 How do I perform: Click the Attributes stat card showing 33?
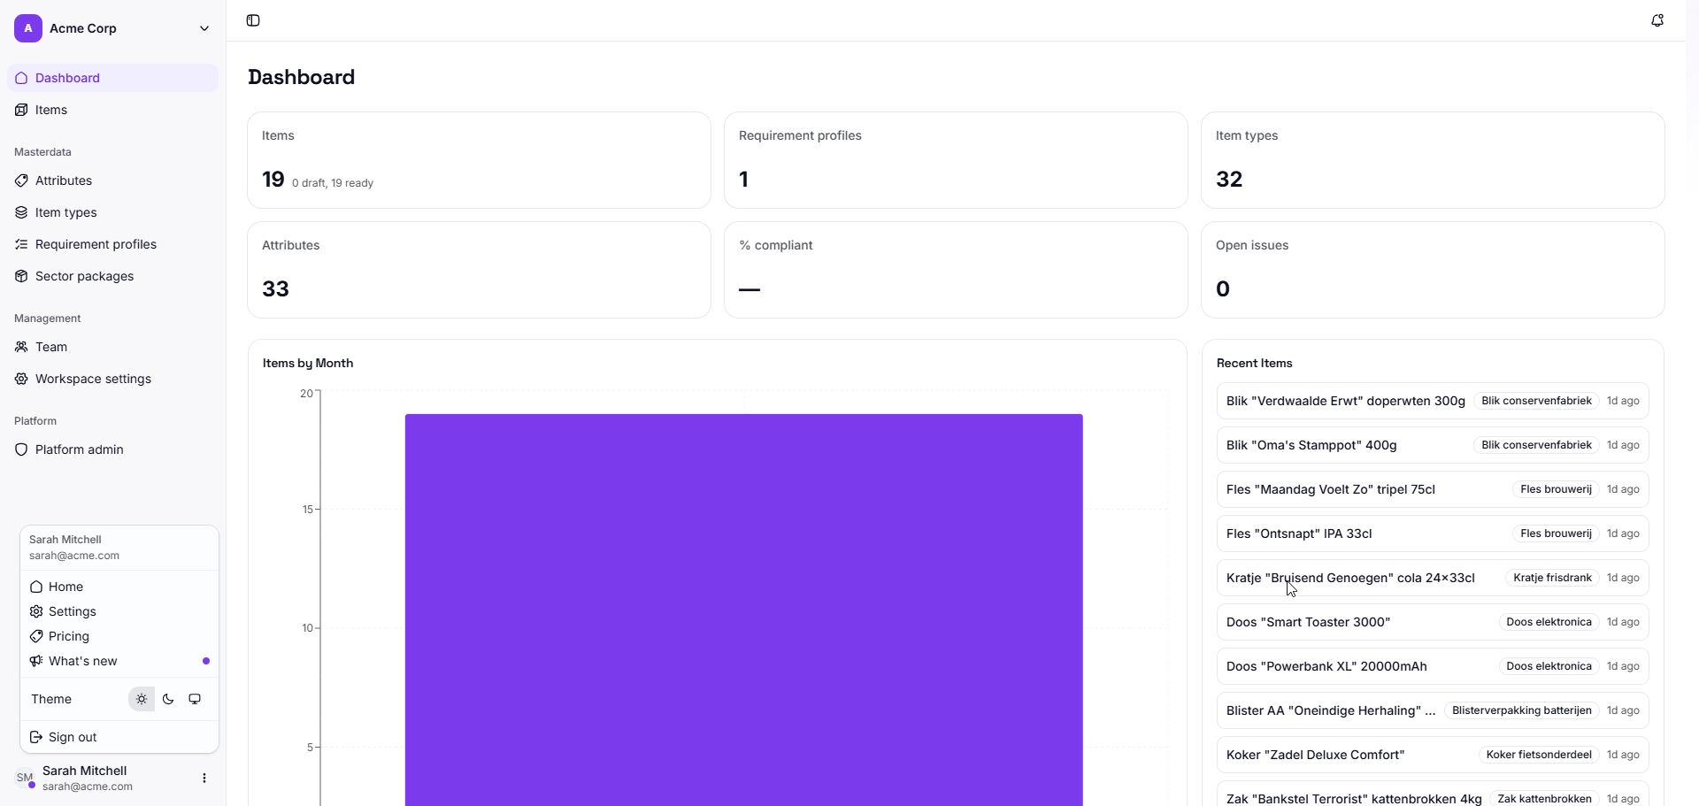pos(479,270)
